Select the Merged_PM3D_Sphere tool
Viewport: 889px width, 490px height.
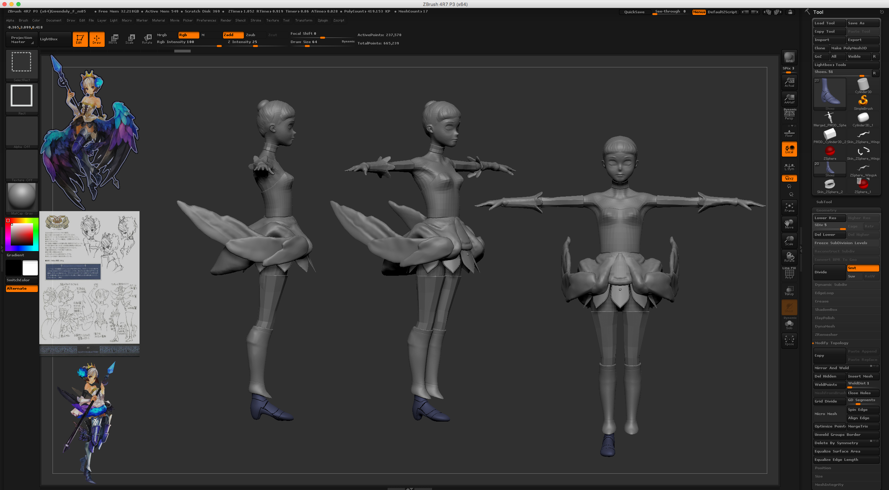(x=830, y=119)
